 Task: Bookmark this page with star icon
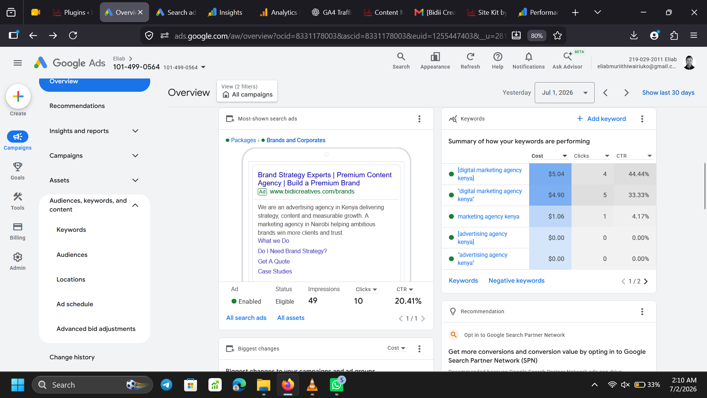[557, 35]
